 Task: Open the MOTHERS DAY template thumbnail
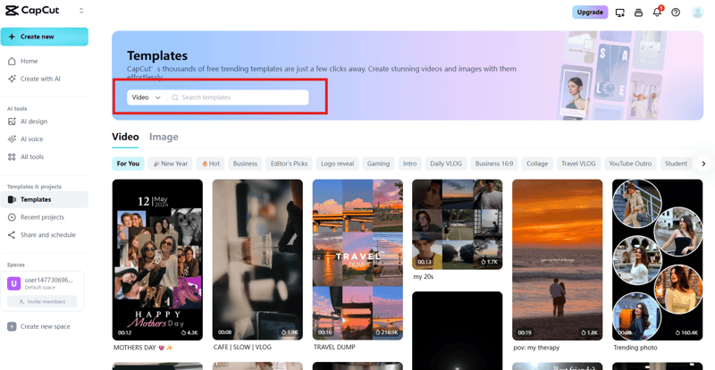(157, 259)
